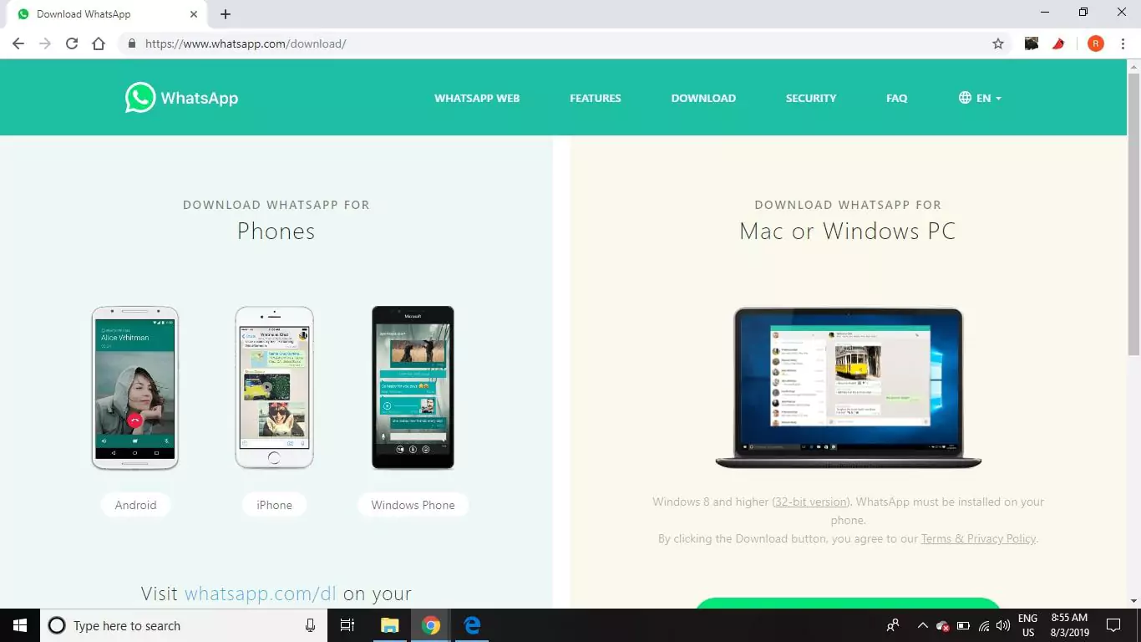This screenshot has width=1141, height=642.
Task: Reload the current page
Action: click(x=71, y=43)
